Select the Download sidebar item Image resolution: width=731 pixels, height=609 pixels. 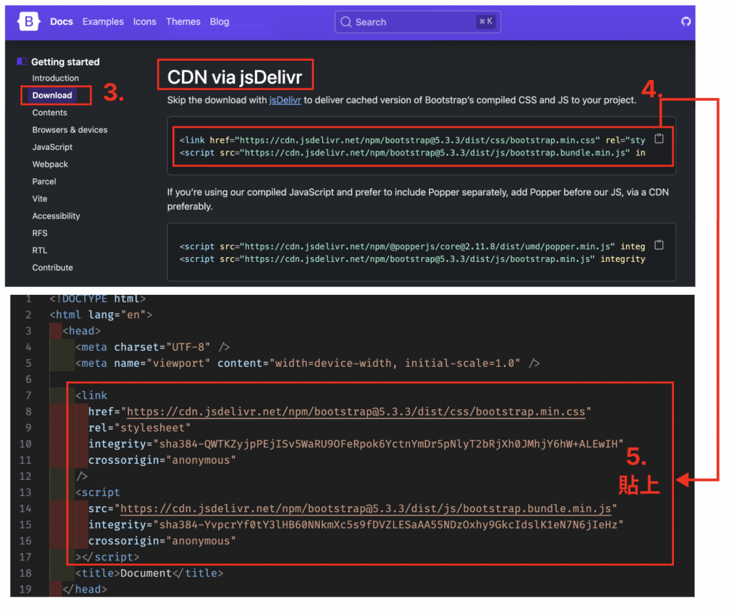[x=52, y=95]
